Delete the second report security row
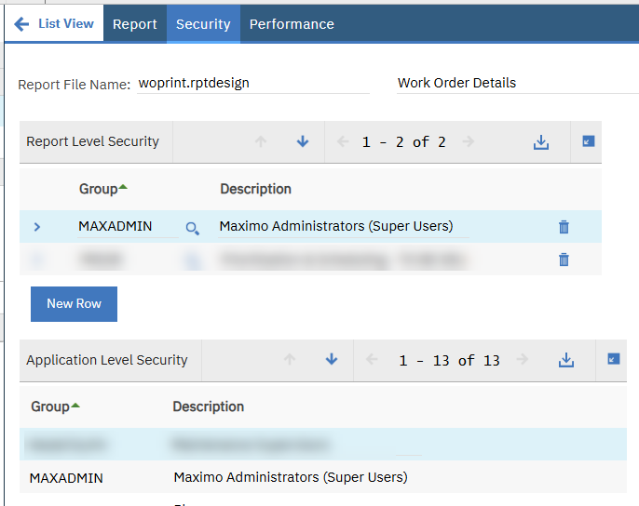 tap(564, 260)
